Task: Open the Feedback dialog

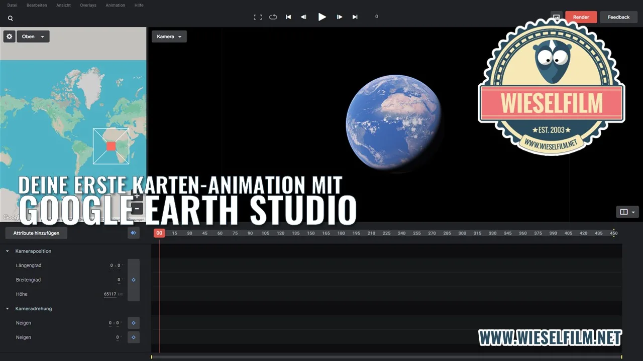Action: (618, 17)
